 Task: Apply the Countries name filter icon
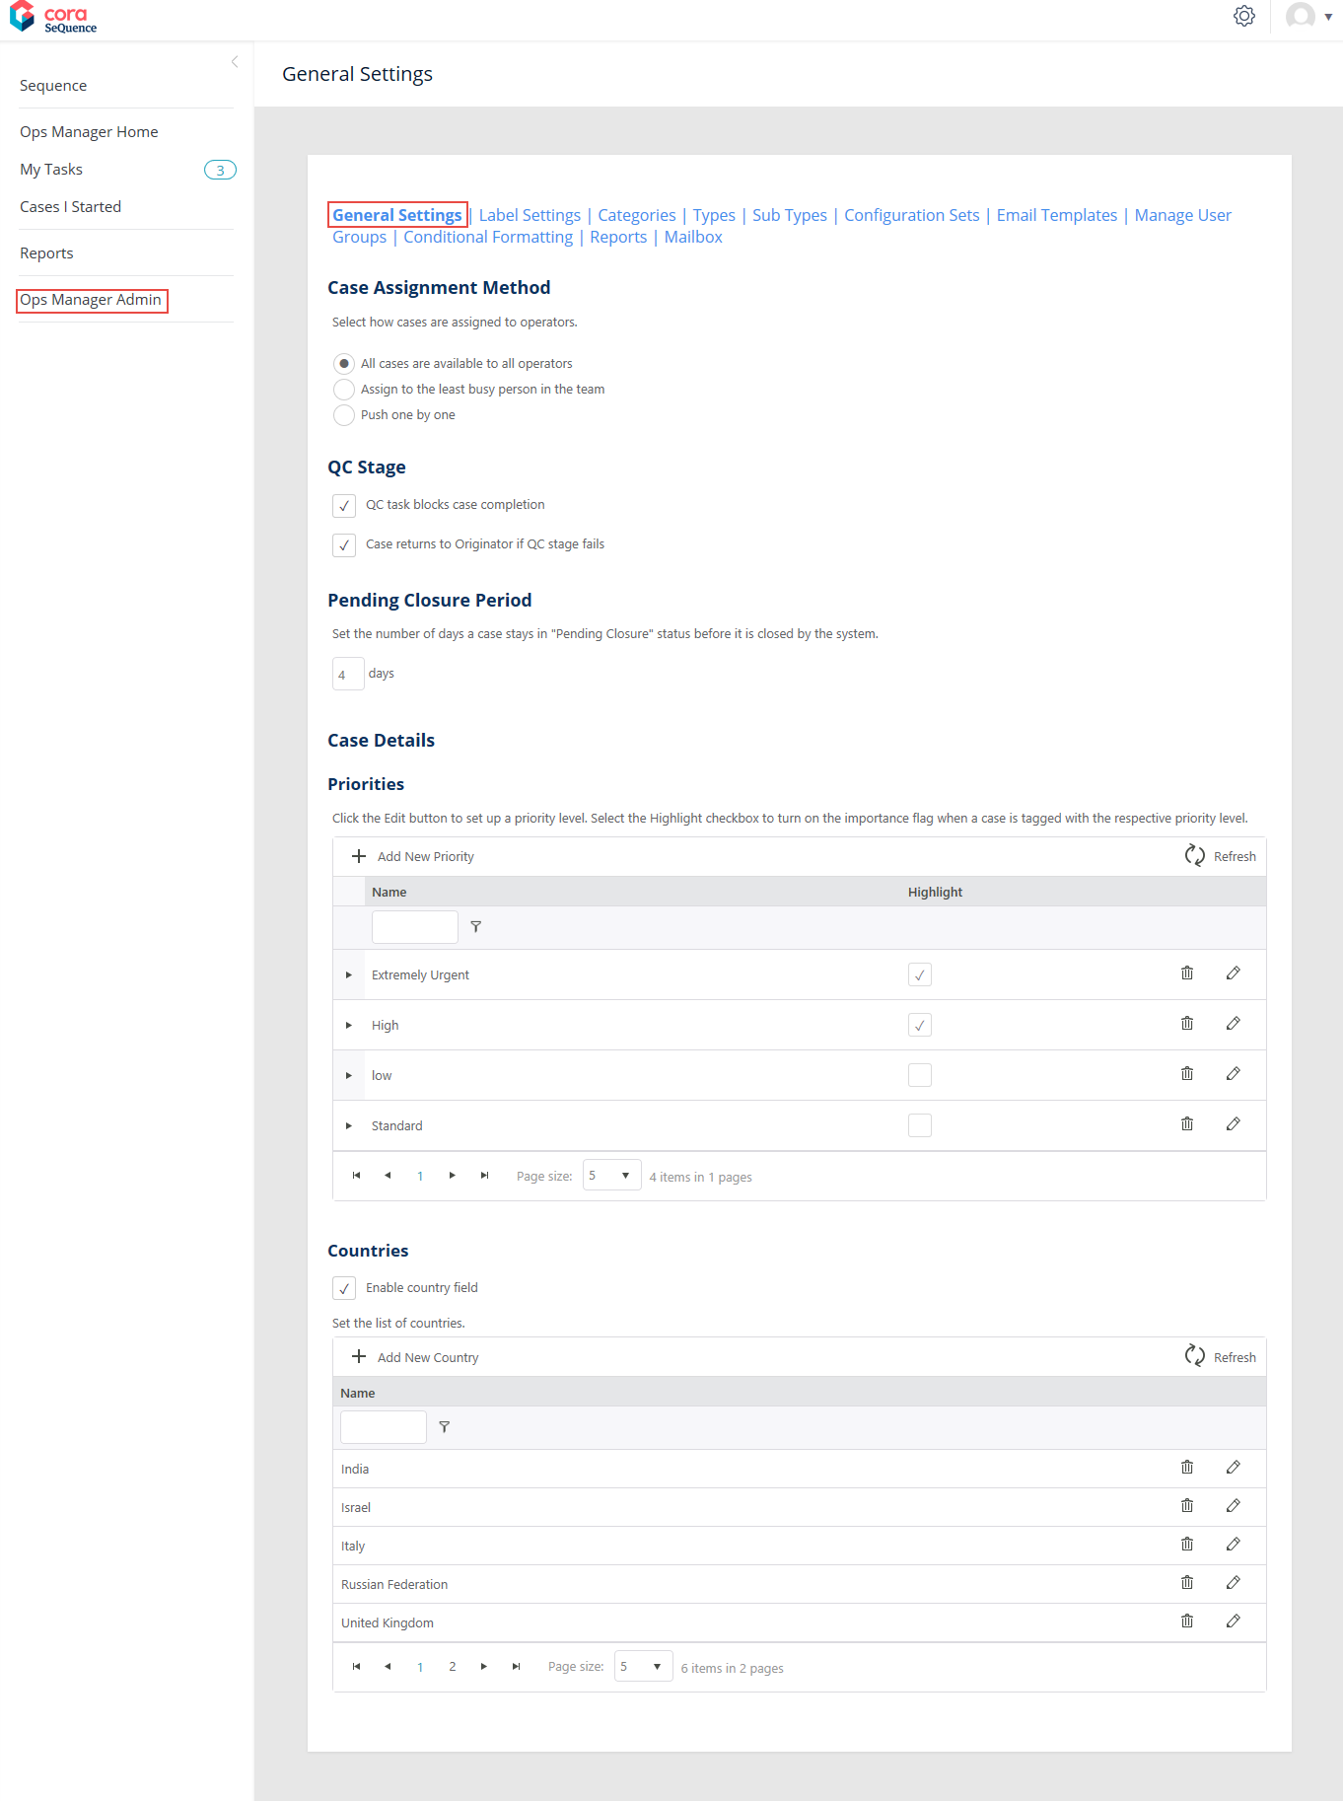(x=445, y=1427)
